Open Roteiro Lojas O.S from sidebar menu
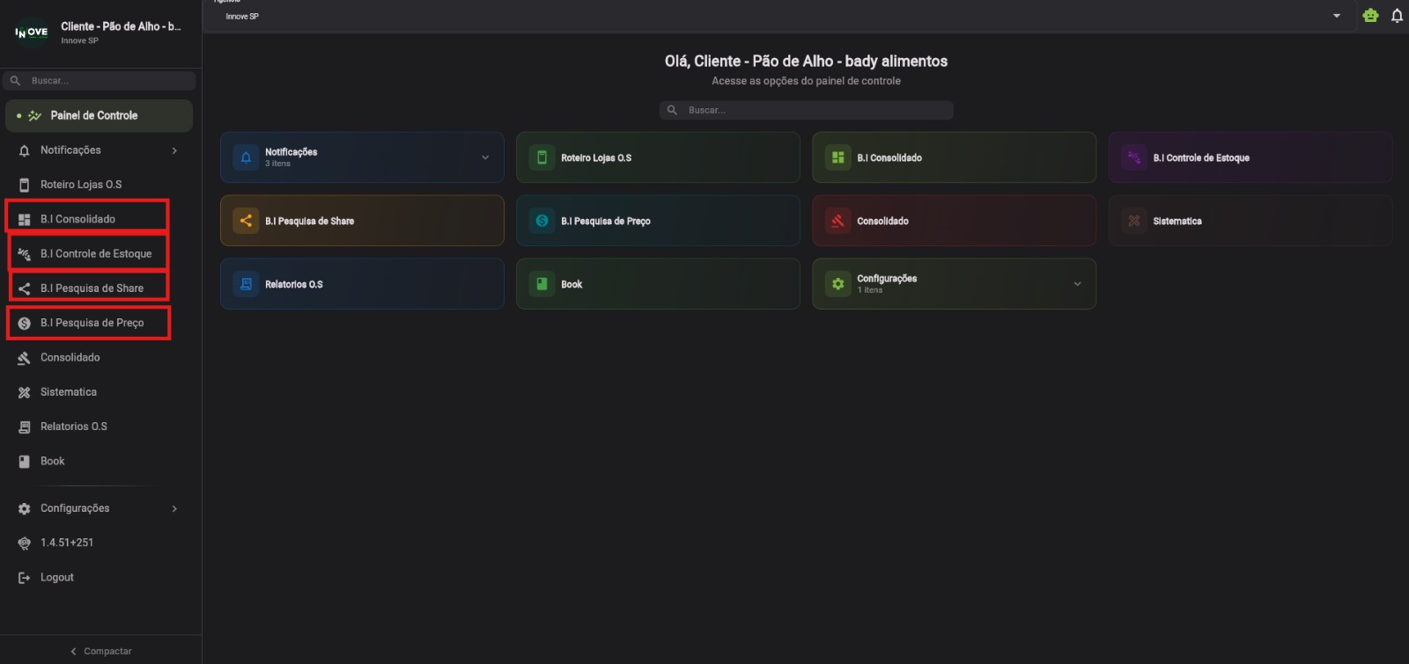The height and width of the screenshot is (664, 1409). pyautogui.click(x=81, y=185)
